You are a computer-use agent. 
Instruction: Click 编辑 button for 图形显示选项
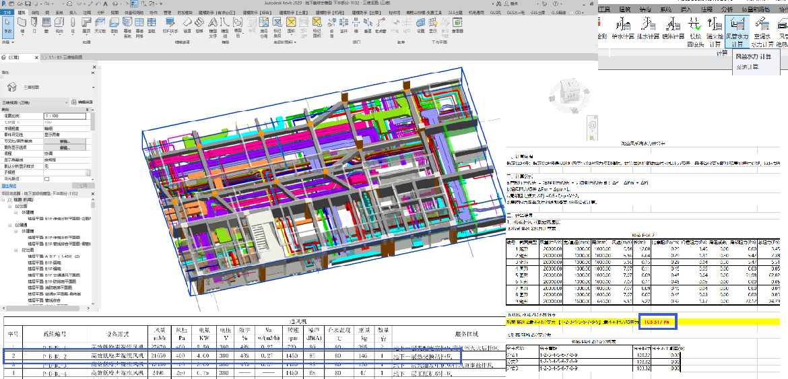pyautogui.click(x=65, y=147)
